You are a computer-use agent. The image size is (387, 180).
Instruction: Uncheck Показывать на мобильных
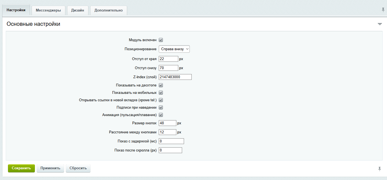[x=161, y=92]
